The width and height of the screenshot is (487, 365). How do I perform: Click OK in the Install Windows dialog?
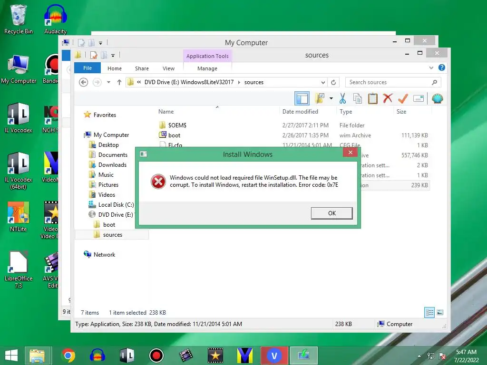click(x=331, y=213)
